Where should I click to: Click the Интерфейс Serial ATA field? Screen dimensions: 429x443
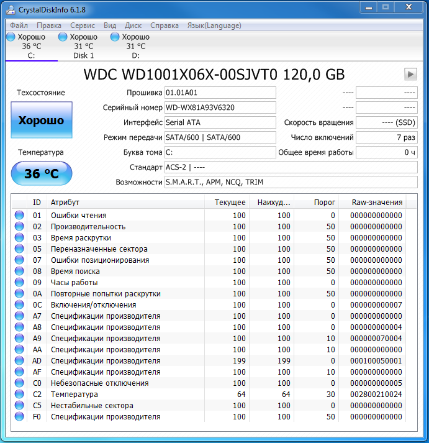coord(220,122)
